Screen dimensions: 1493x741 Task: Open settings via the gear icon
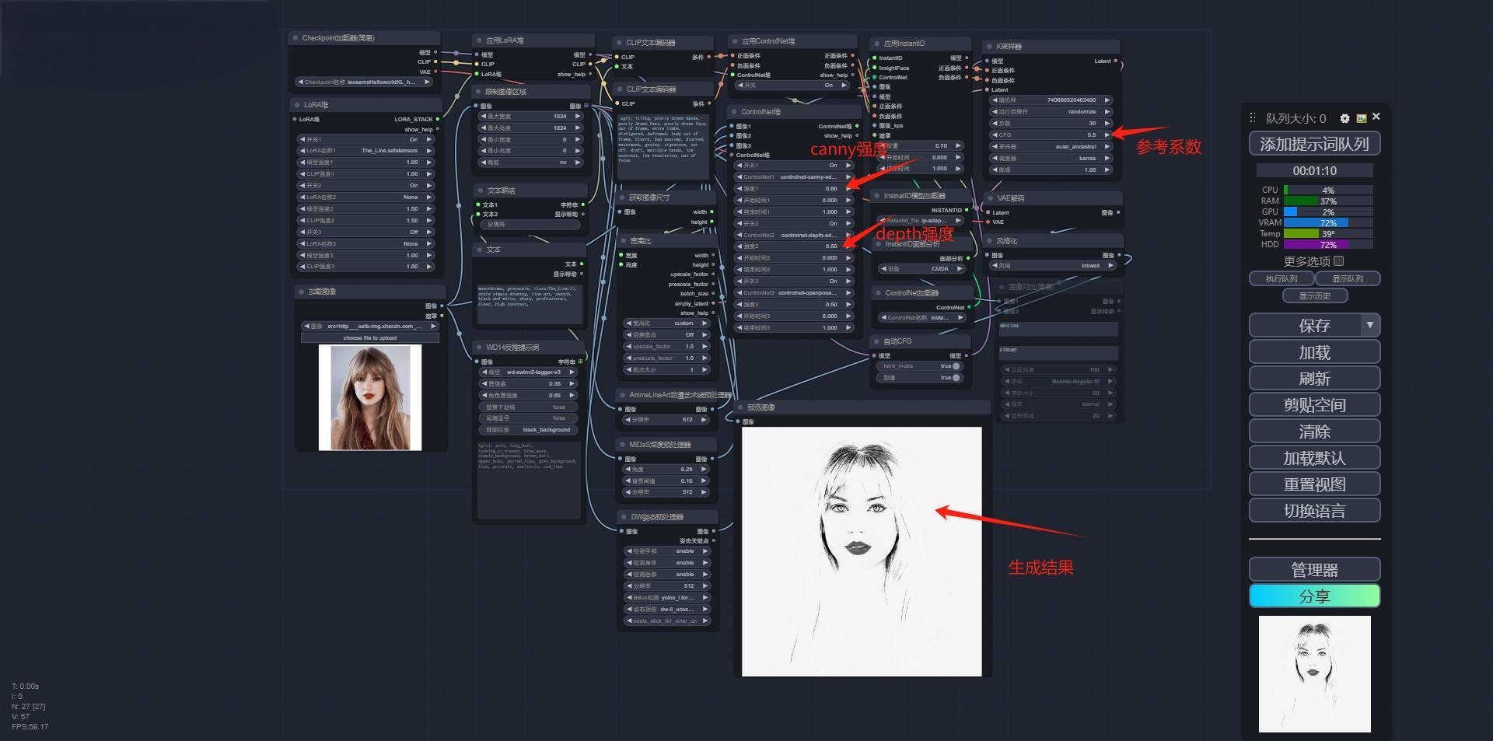1344,118
